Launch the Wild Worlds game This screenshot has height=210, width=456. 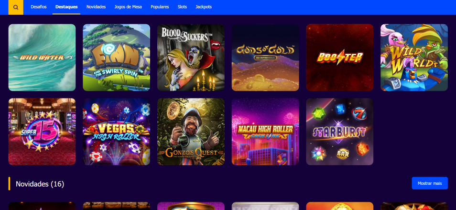click(x=414, y=57)
